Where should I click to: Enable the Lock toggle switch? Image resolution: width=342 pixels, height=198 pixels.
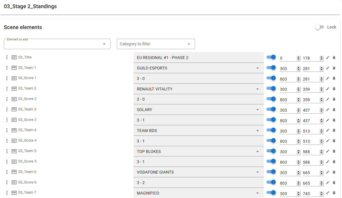pyautogui.click(x=320, y=27)
